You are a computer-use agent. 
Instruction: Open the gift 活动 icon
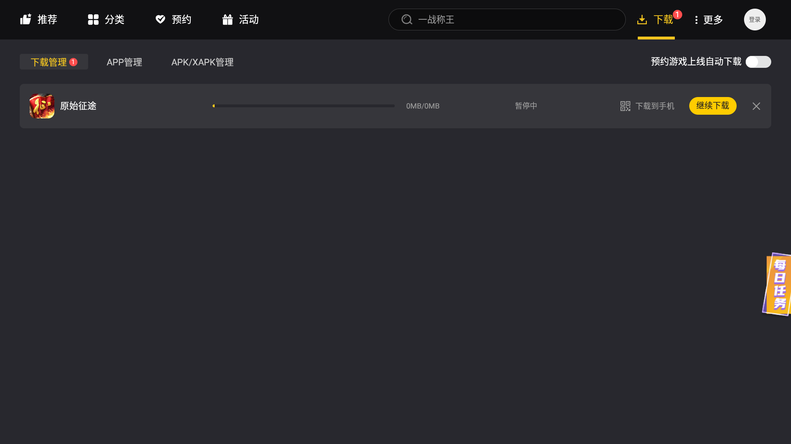227,19
